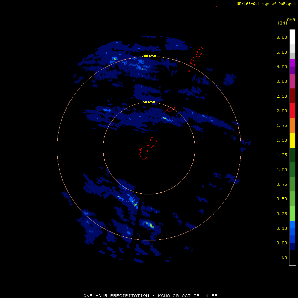Select the black ND swatch in legend
Image resolution: width=298 pixels, height=298 pixels.
click(292, 258)
